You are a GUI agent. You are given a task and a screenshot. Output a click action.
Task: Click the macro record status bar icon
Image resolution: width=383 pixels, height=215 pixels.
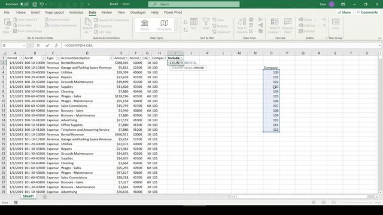point(16,202)
